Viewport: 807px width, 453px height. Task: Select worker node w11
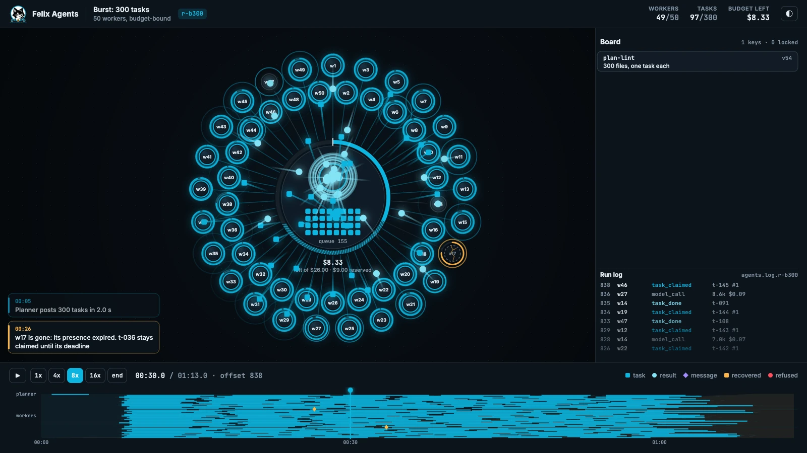(x=458, y=157)
